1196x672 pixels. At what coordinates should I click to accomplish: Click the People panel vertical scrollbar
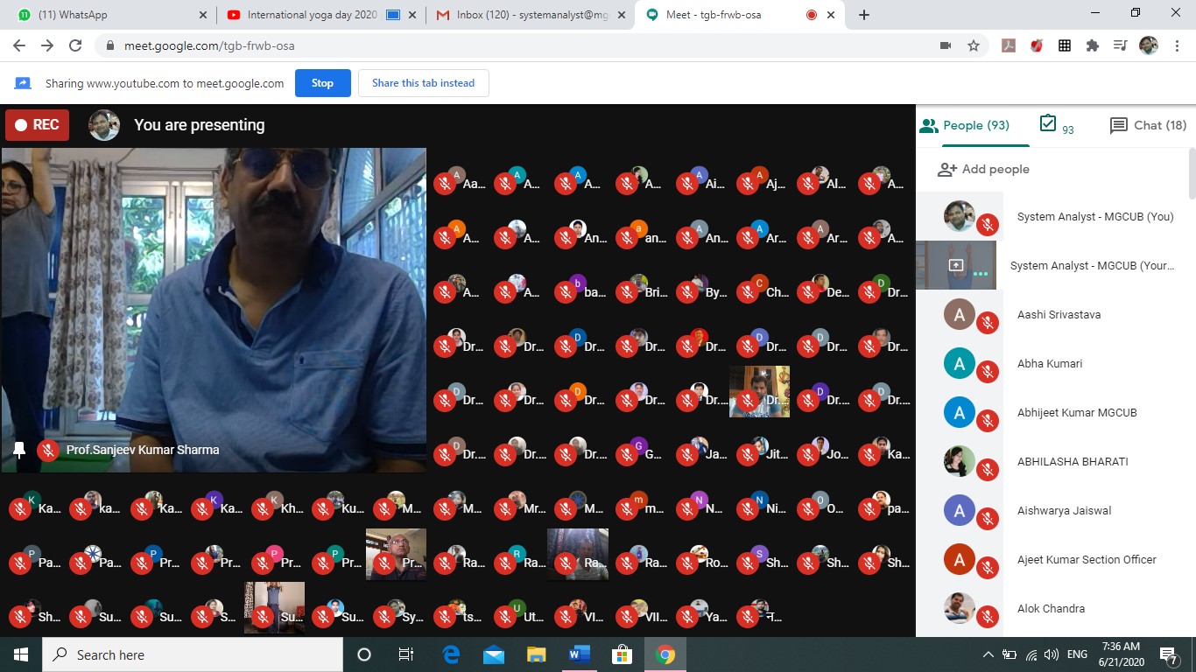coord(1191,175)
